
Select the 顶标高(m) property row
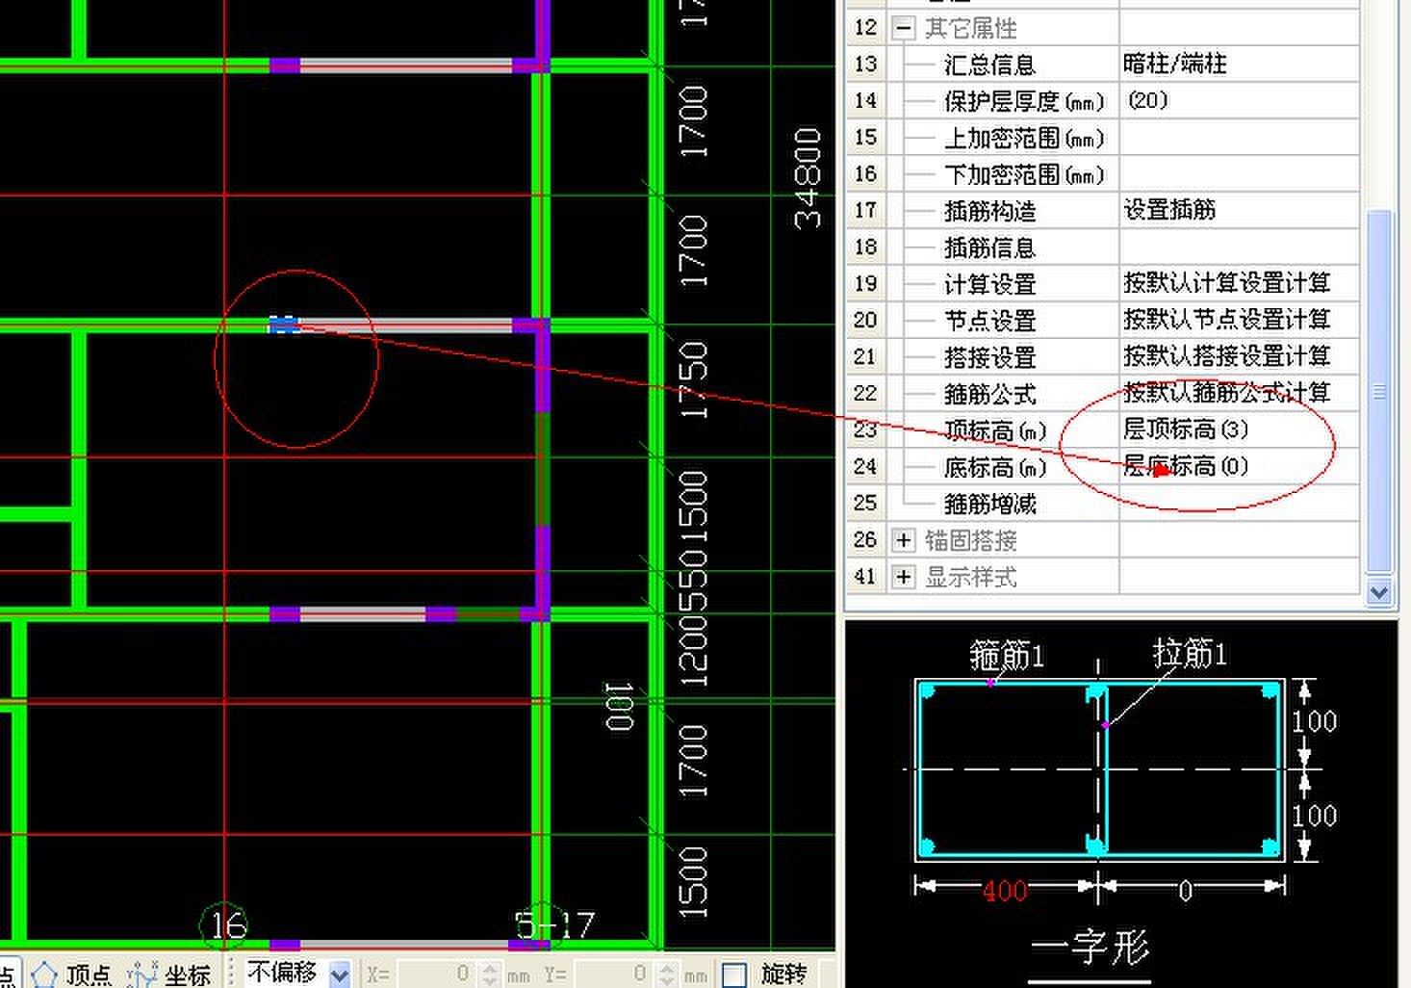(x=1102, y=430)
